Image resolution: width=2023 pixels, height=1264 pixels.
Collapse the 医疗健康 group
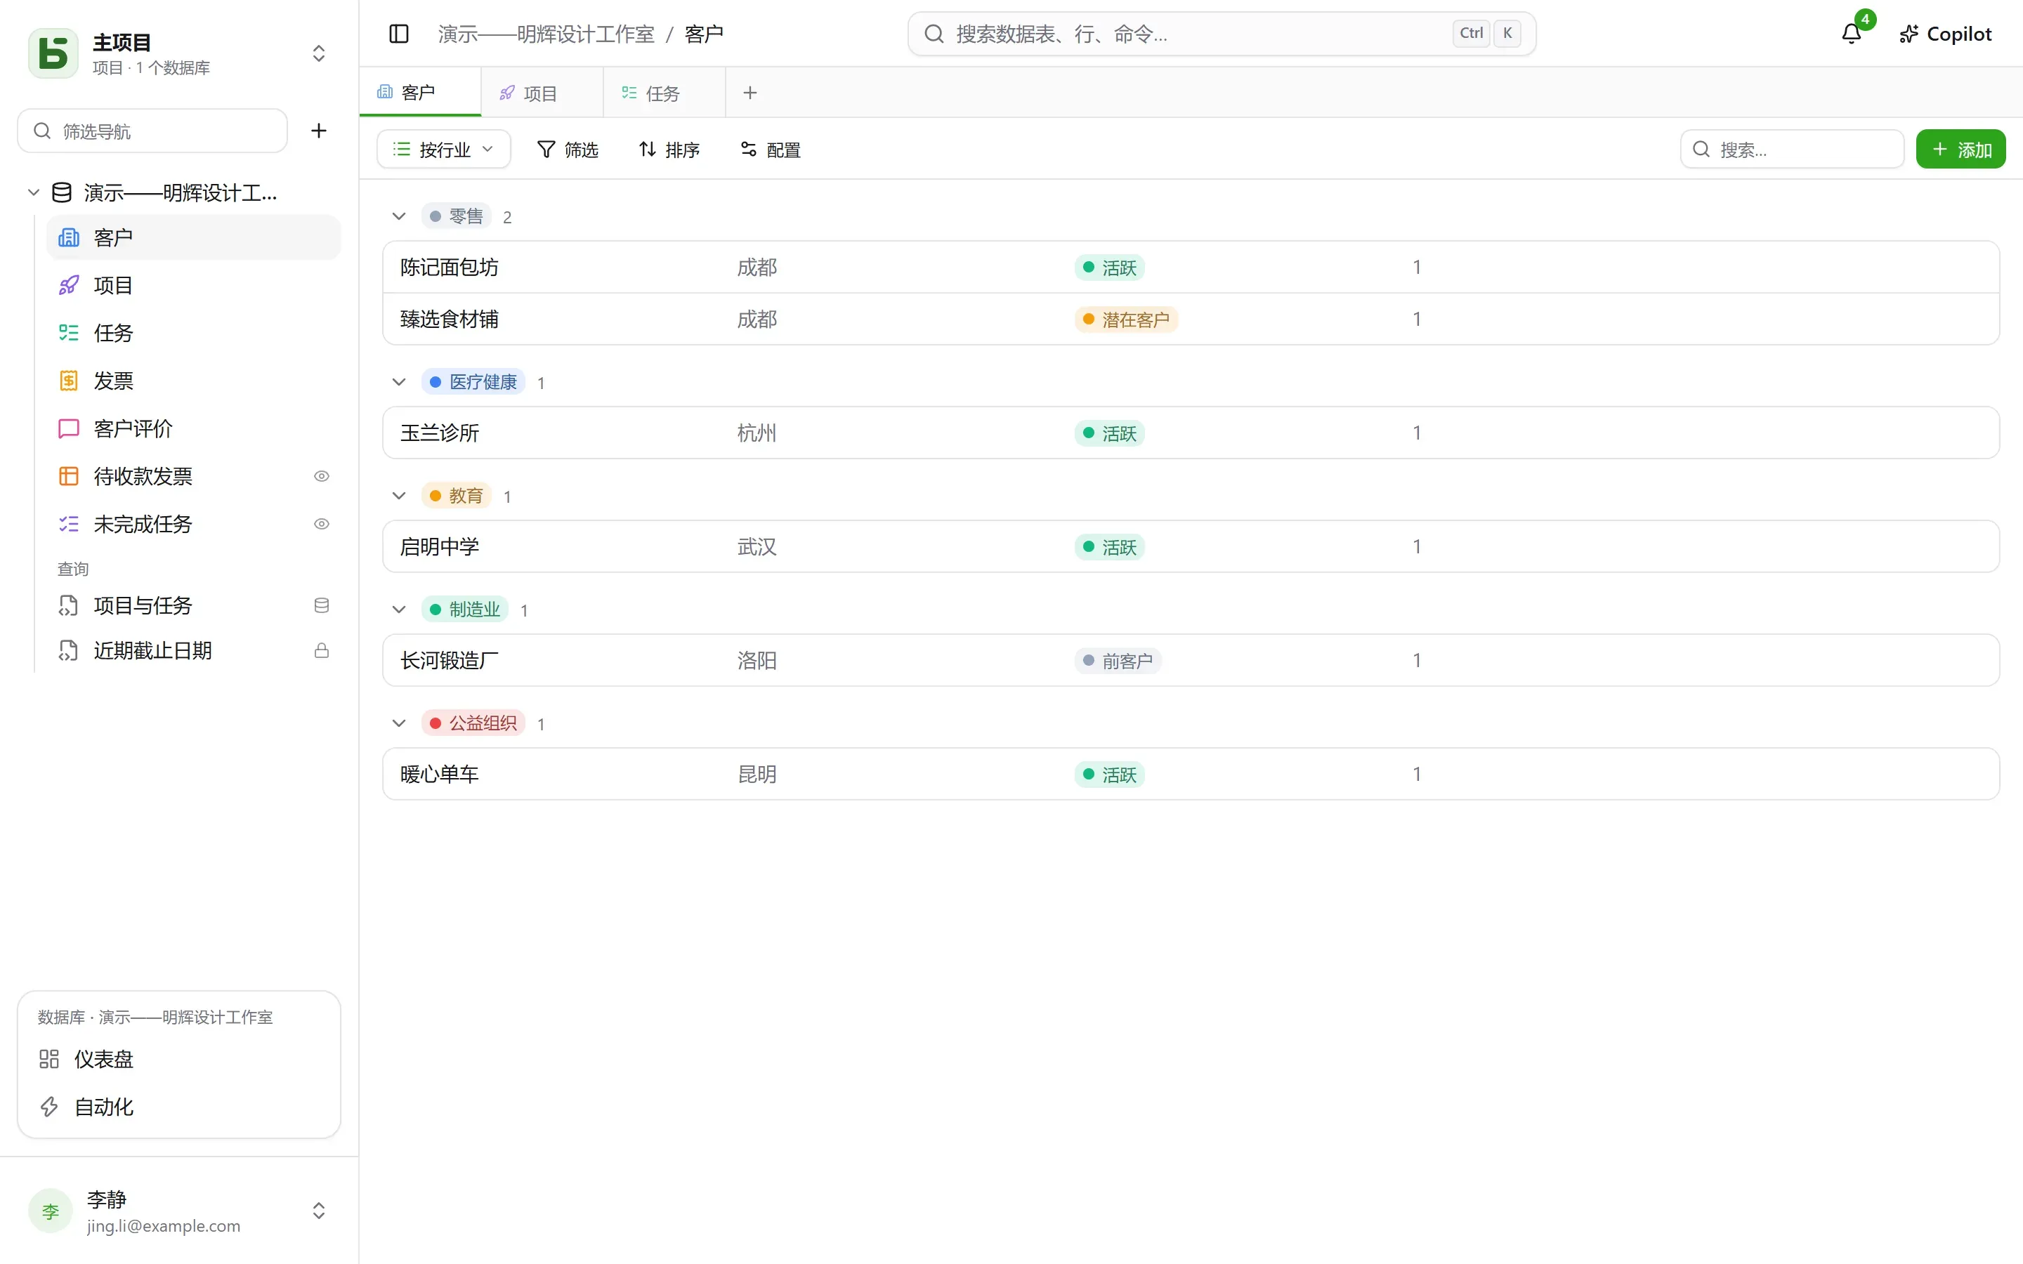pyautogui.click(x=399, y=382)
